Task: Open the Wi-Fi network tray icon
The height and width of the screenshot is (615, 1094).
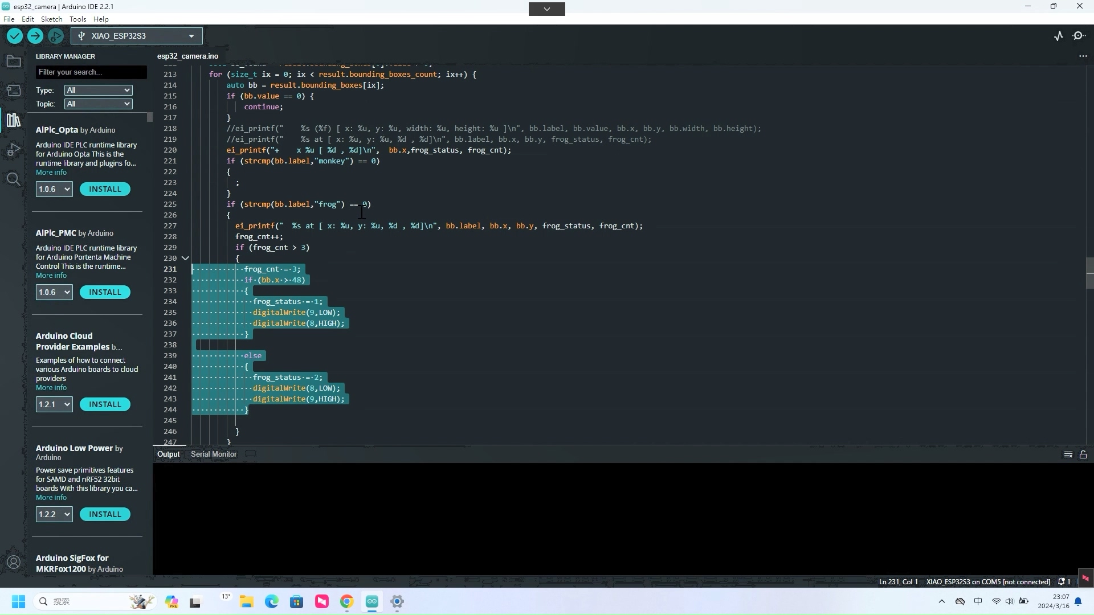Action: point(996,601)
